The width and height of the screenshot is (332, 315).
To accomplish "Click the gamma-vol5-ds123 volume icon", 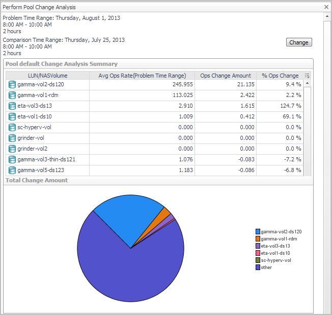I will click(12, 170).
